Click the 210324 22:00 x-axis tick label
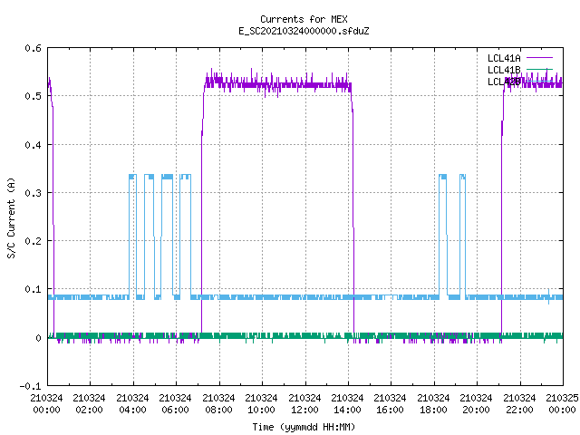Screen dimensions: 580x435 [519, 404]
